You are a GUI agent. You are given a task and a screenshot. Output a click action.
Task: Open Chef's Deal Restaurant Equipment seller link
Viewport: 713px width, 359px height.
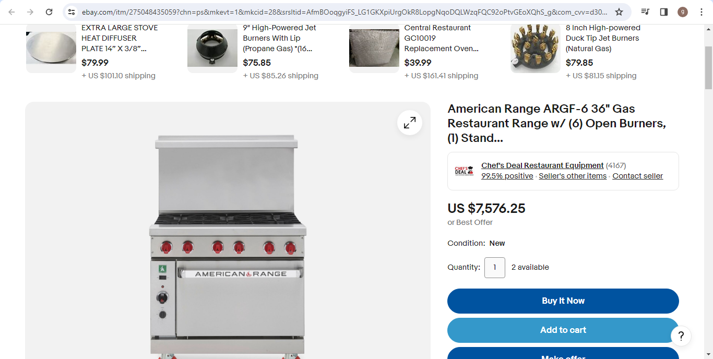(542, 165)
